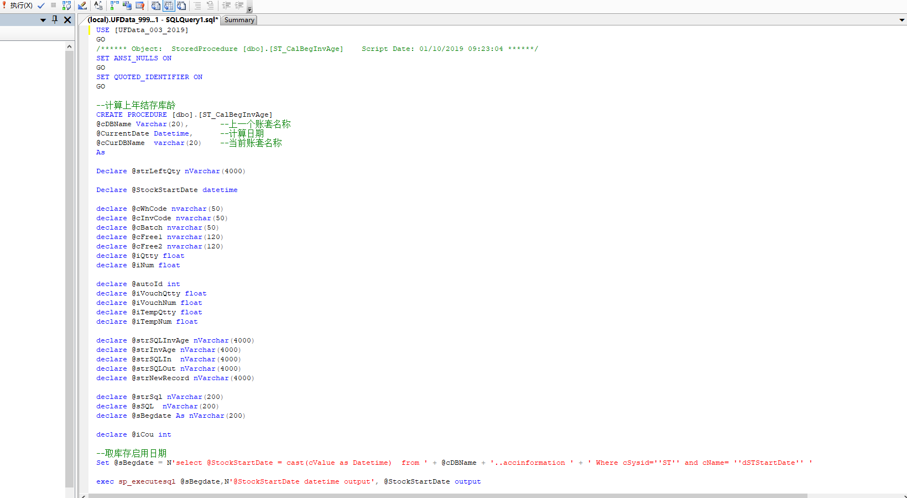
Task: Click the Cancel Executing Query stop icon
Action: click(x=54, y=6)
